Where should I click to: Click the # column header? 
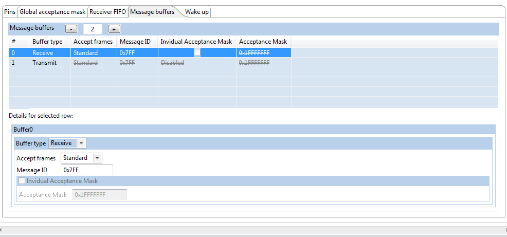pos(19,42)
